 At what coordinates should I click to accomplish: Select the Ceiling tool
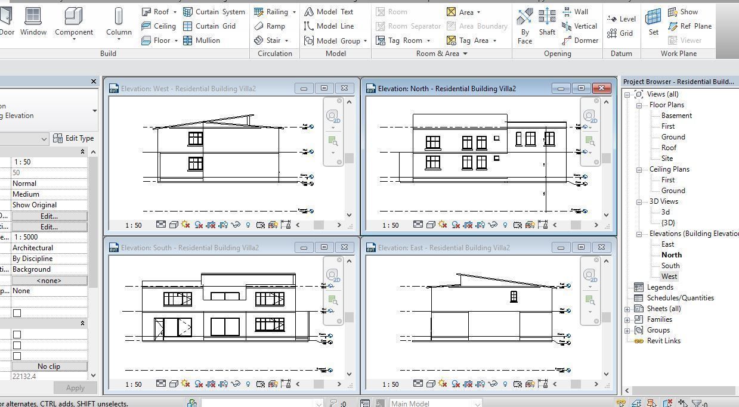159,26
